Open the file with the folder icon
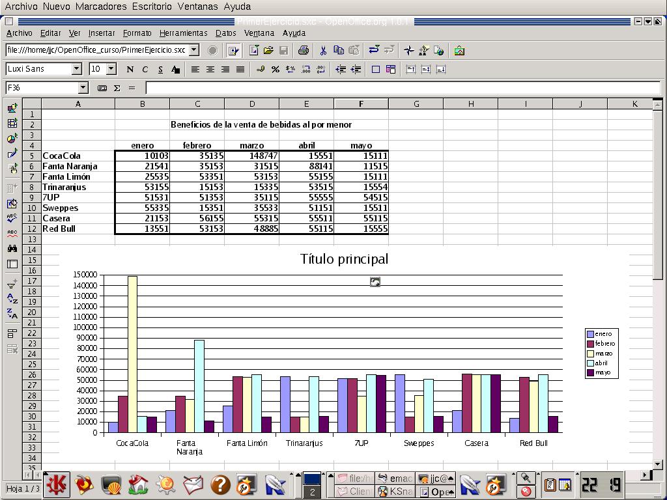The height and width of the screenshot is (500, 667). pos(268,50)
